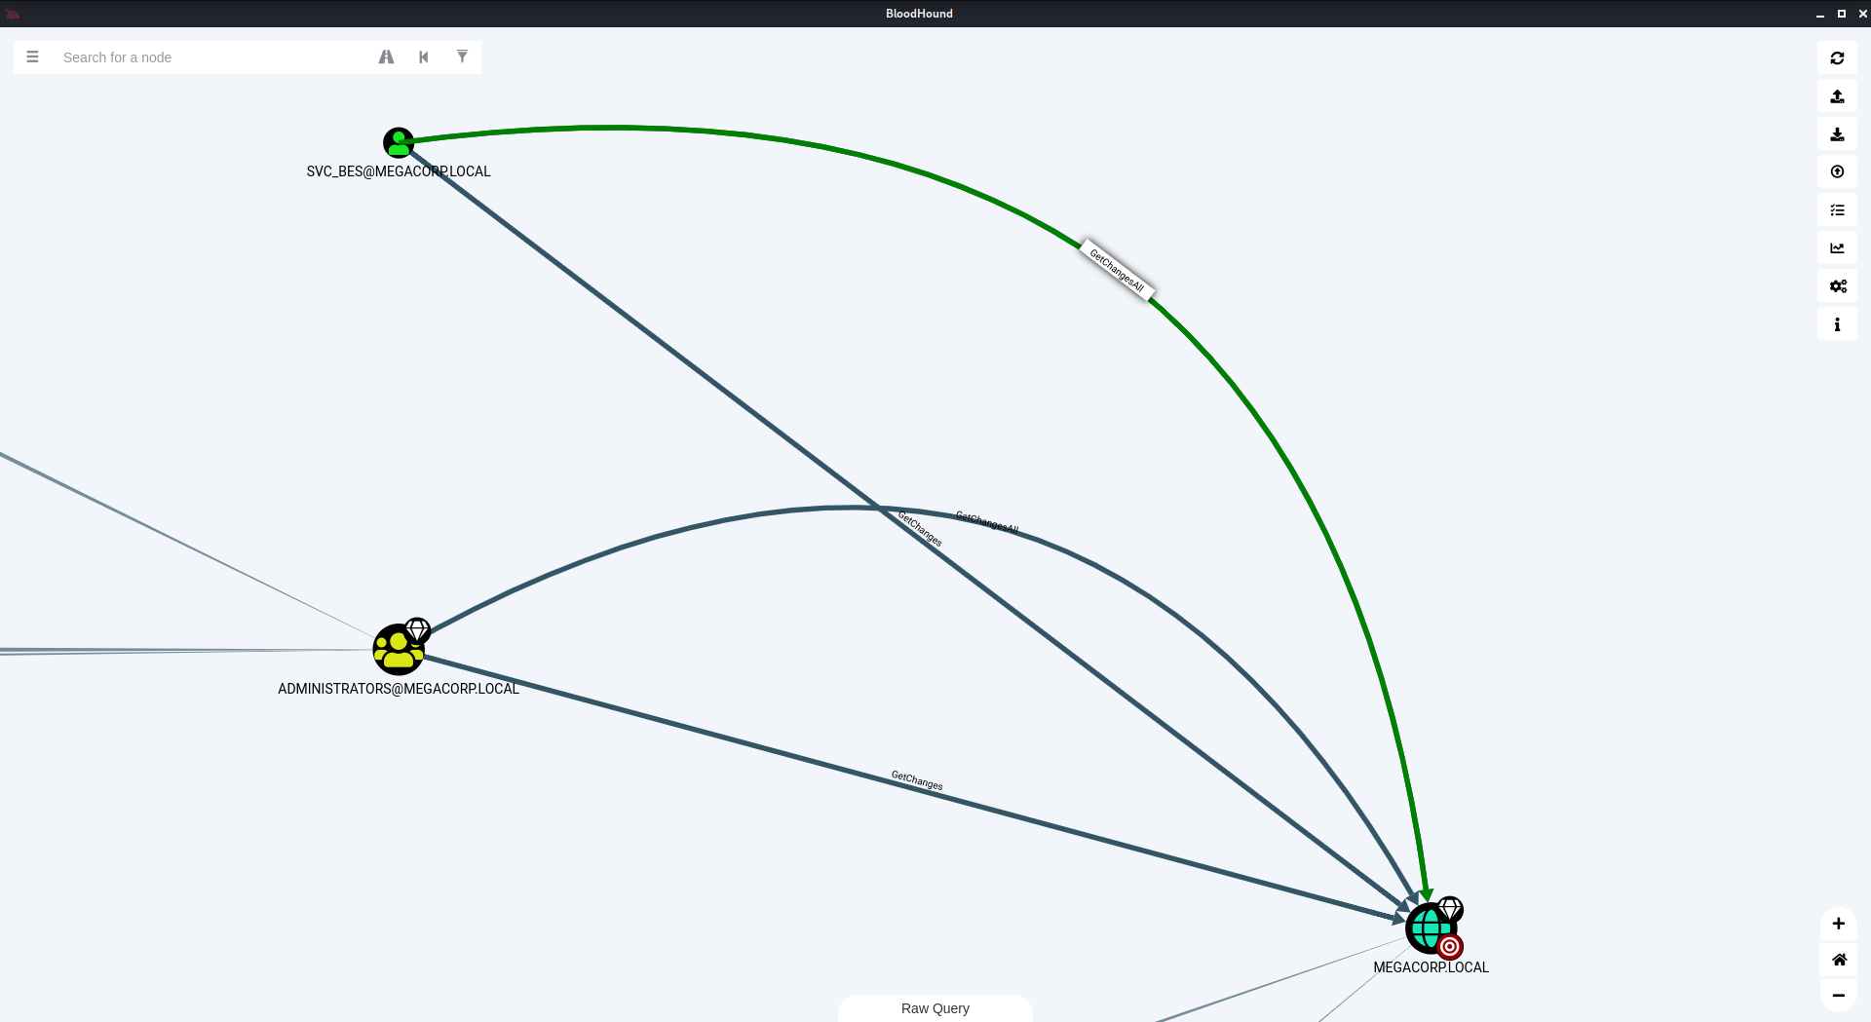Viewport: 1871px width, 1022px height.
Task: Select the ADMINISTRATORS@MEGACORP.LOCAL group node
Action: (398, 650)
